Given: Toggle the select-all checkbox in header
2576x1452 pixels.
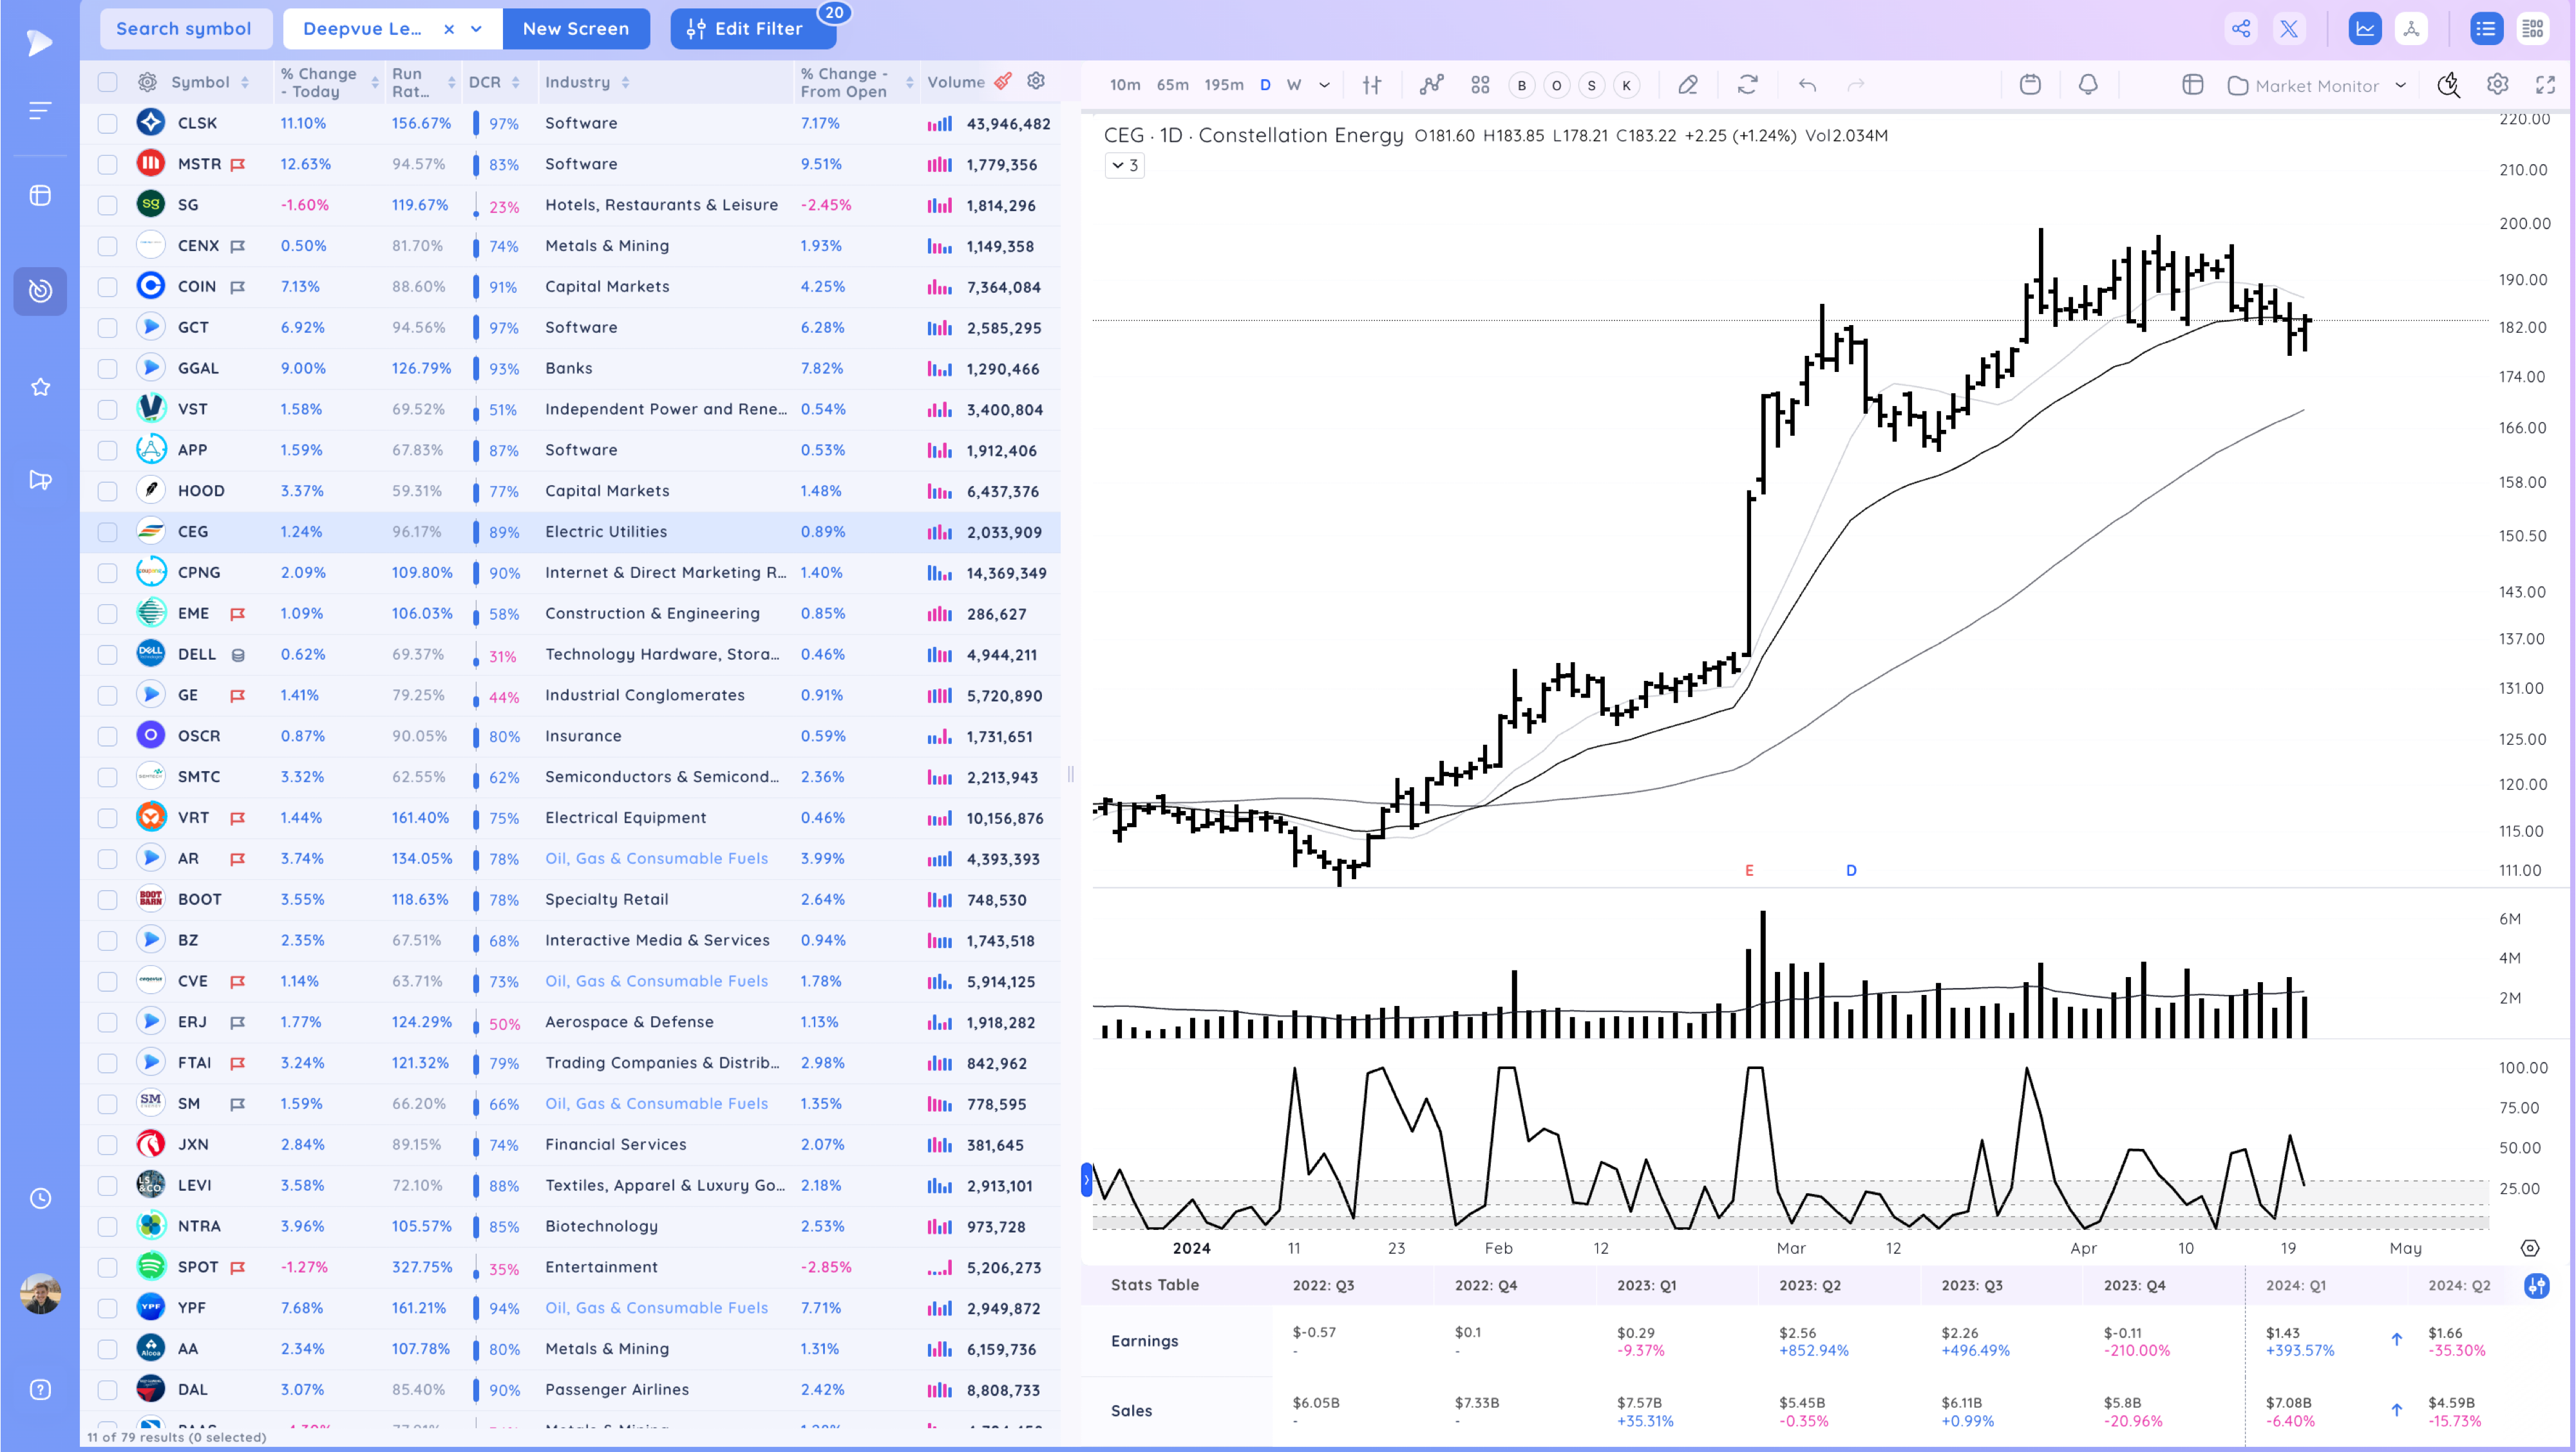Looking at the screenshot, I should [x=108, y=82].
